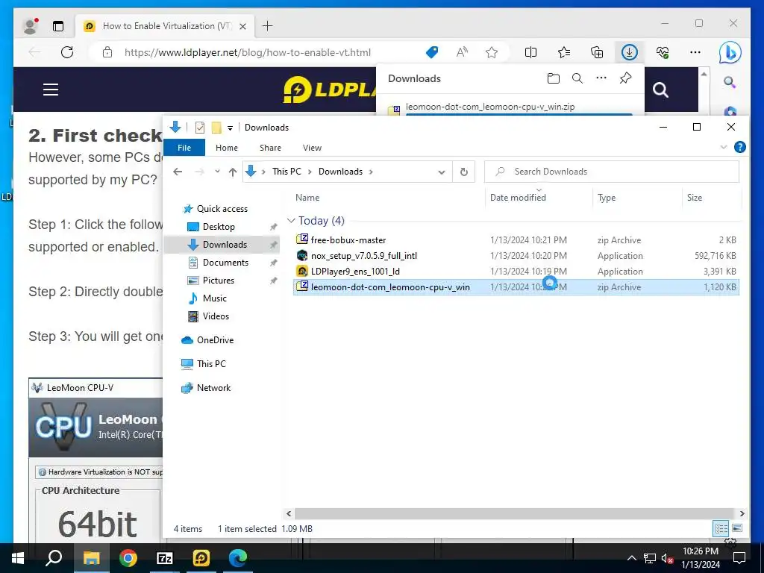Image resolution: width=764 pixels, height=573 pixels.
Task: Open Share tab in Explorer ribbon
Action: [x=270, y=148]
